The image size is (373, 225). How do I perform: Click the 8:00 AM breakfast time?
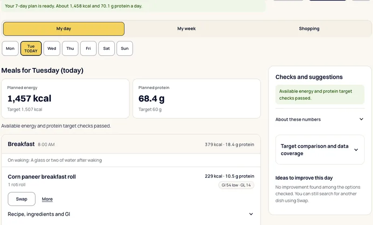pyautogui.click(x=46, y=144)
